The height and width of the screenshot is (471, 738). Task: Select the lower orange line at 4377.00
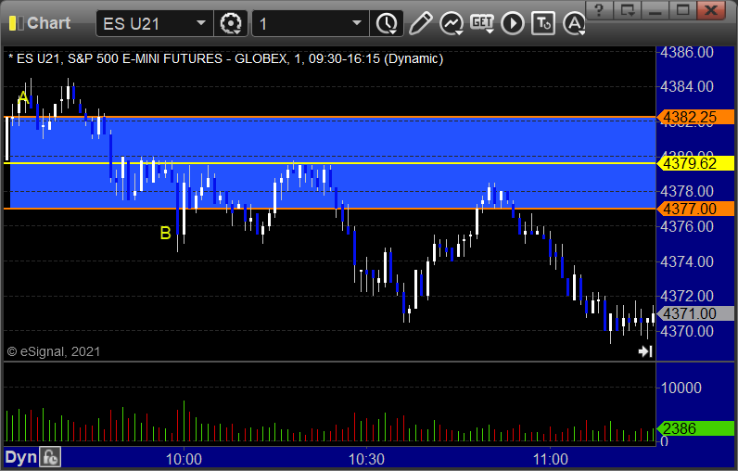click(329, 209)
